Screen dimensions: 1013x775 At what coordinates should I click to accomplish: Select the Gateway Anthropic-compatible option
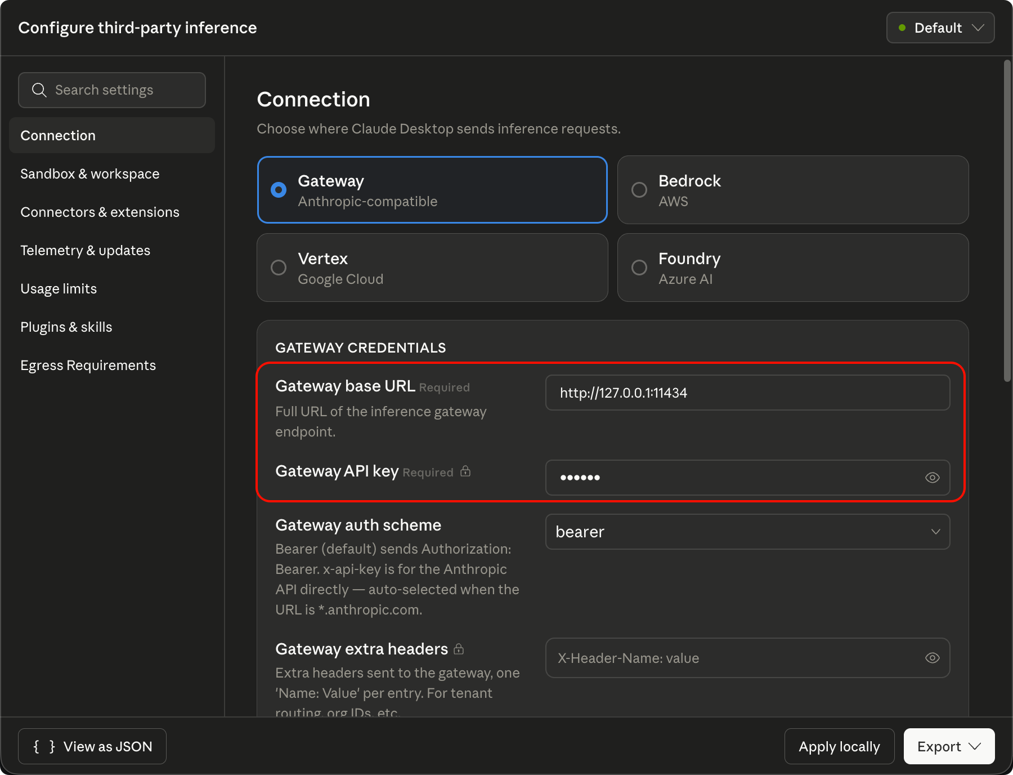(x=279, y=190)
